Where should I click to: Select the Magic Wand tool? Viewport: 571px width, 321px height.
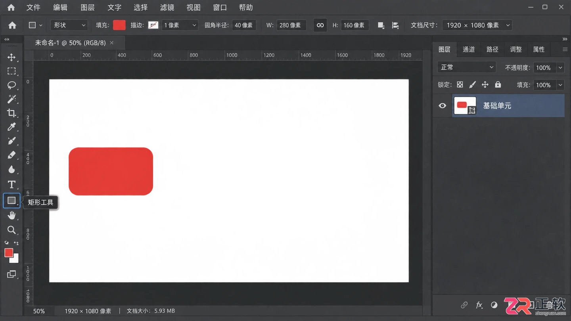click(x=11, y=99)
